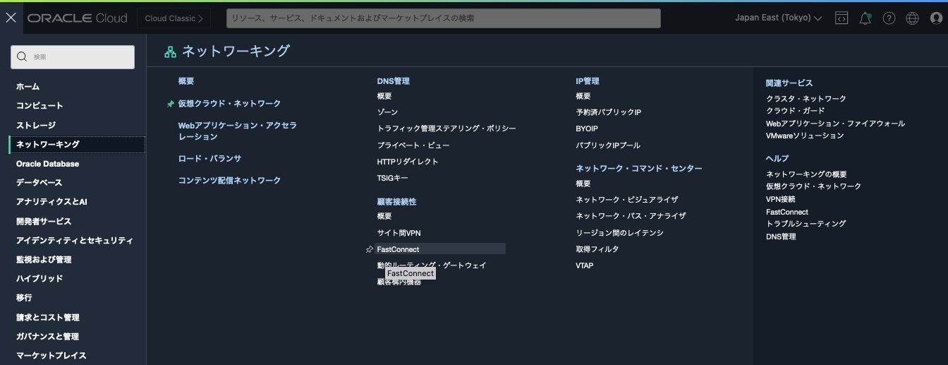Select ガバナンスと管理 in the sidebar
This screenshot has height=365, width=948.
47,337
